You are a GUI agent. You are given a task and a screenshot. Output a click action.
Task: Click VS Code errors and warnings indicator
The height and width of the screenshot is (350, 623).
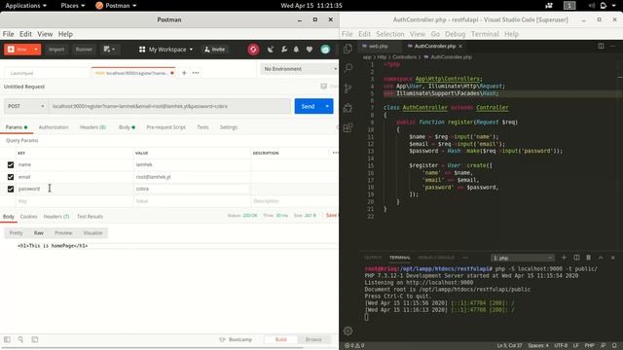tap(354, 346)
